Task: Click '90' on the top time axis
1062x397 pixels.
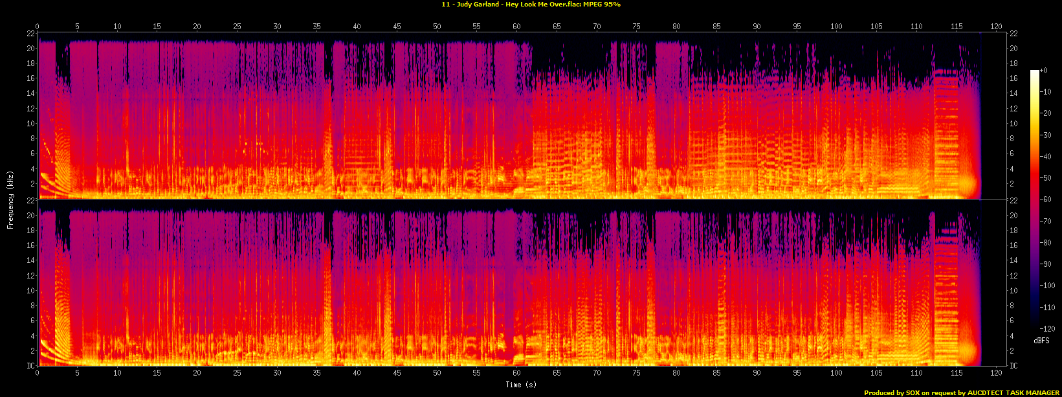Action: (x=757, y=27)
